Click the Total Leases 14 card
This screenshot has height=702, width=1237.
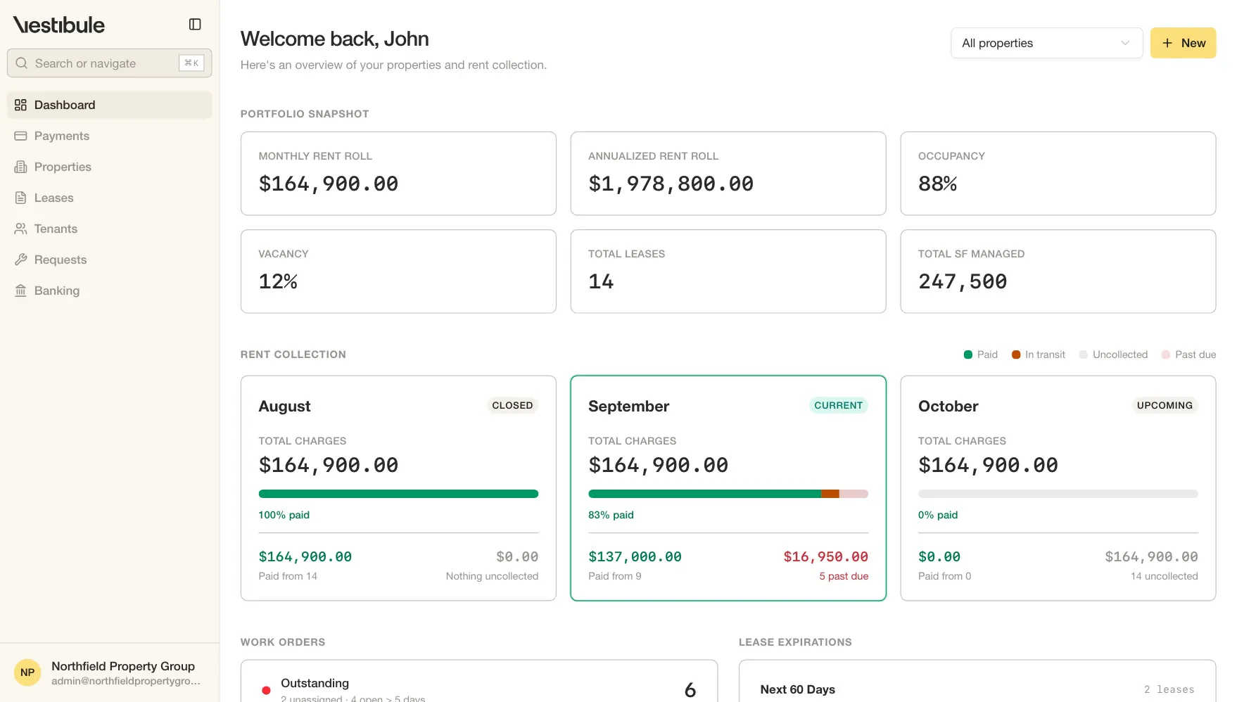(x=728, y=272)
